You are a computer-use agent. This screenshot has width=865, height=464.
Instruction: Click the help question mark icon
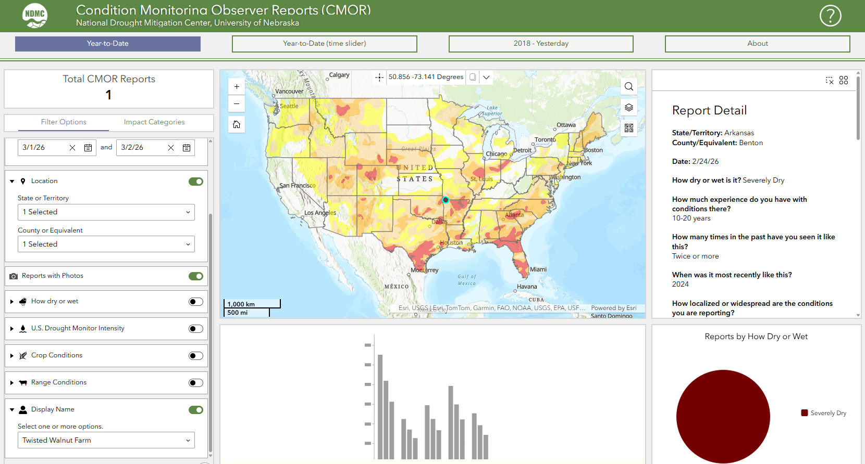[830, 16]
